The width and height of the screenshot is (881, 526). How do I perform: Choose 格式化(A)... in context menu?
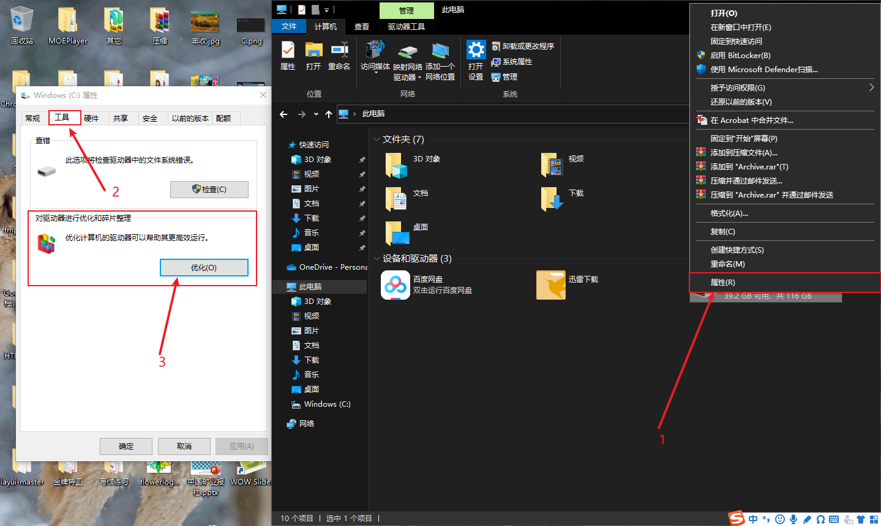(785, 213)
